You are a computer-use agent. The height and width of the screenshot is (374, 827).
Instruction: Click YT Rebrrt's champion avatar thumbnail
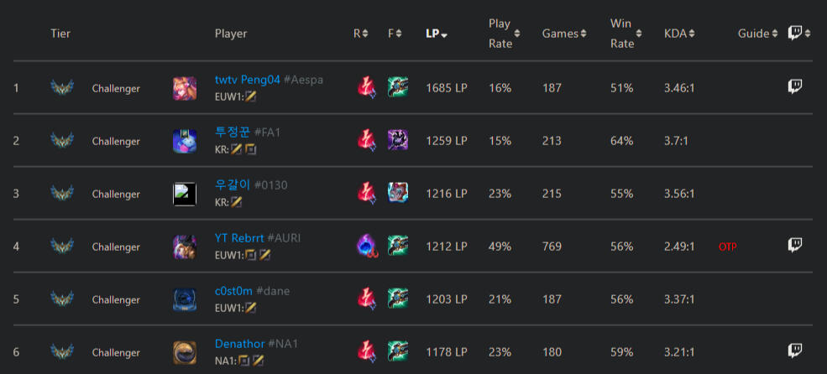point(185,247)
